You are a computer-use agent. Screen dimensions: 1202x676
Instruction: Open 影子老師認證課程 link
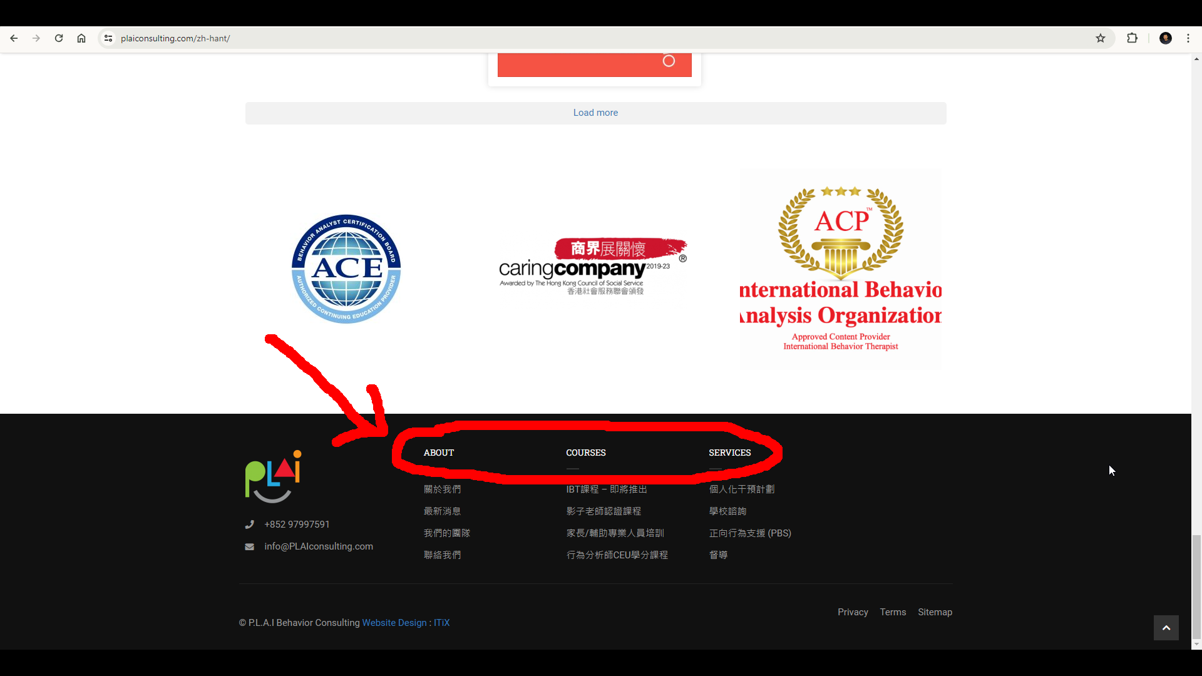[x=604, y=511]
